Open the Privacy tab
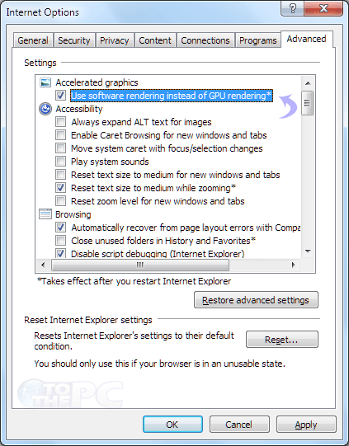This screenshot has width=349, height=446. 115,40
